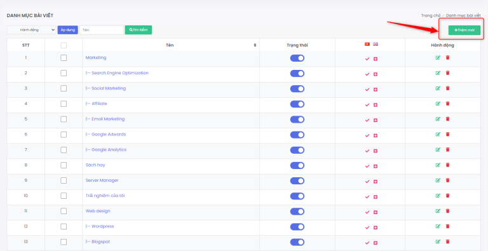Toggle status switch for Marketing
Image resolution: width=488 pixels, height=251 pixels.
pyautogui.click(x=297, y=58)
